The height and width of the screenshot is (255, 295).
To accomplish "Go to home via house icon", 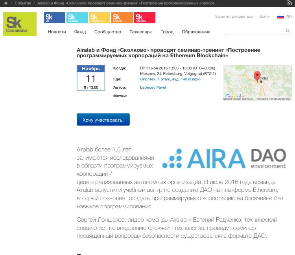I will [x=6, y=3].
